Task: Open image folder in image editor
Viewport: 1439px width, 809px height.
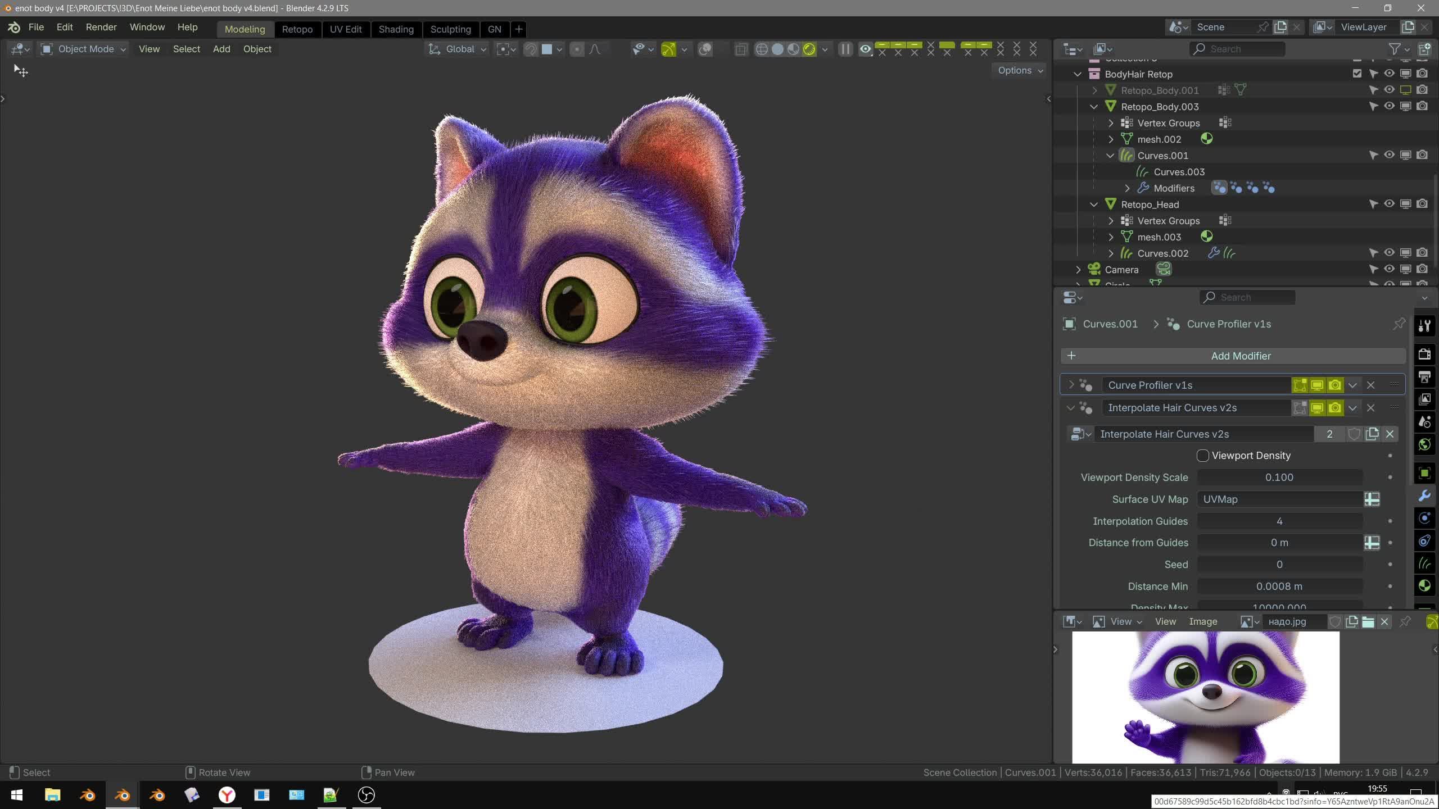Action: point(1368,621)
